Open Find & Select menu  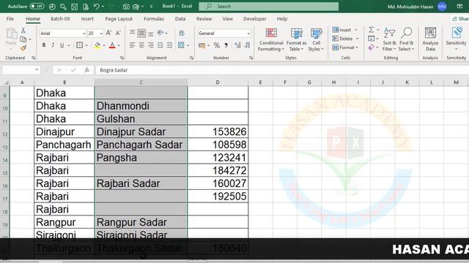[x=406, y=39]
